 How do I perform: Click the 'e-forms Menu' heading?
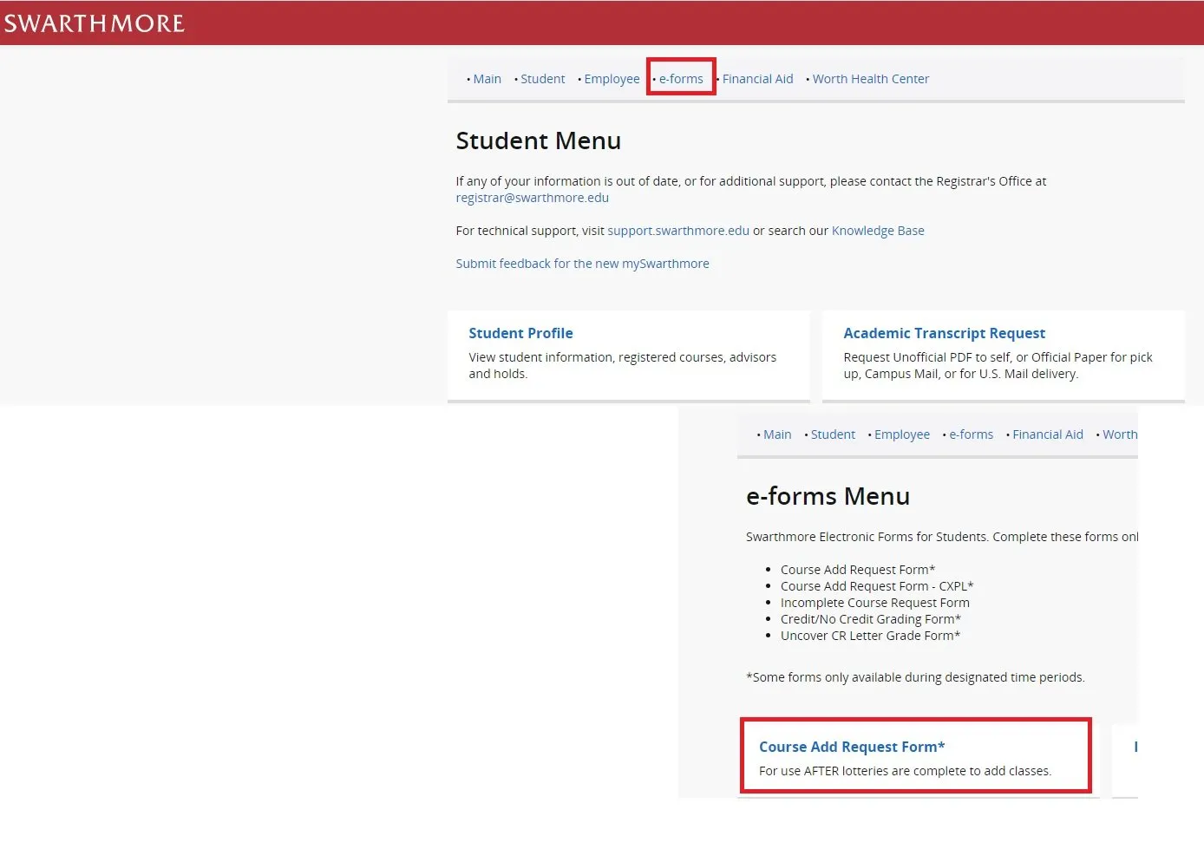[828, 496]
